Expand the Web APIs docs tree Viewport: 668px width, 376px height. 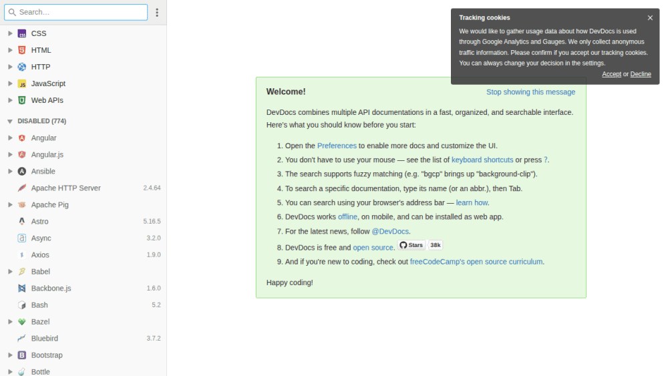click(10, 100)
